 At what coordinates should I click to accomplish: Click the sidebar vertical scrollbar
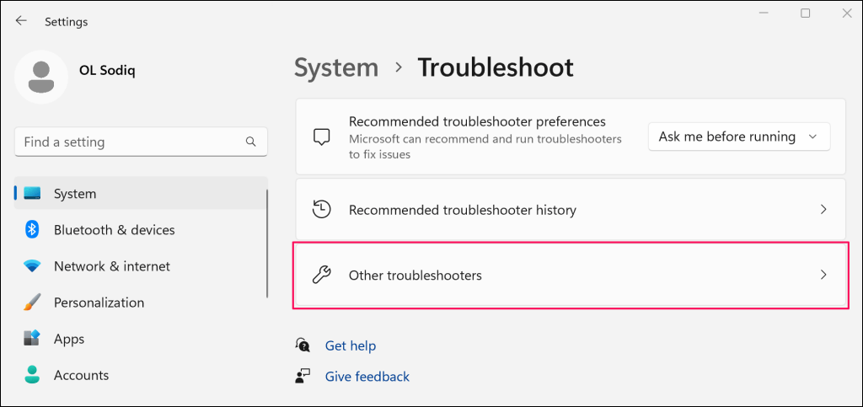tap(267, 244)
